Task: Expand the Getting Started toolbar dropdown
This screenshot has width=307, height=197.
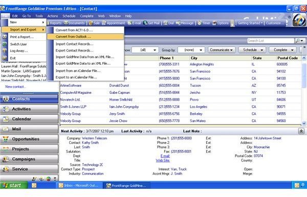Action: [x=250, y=23]
